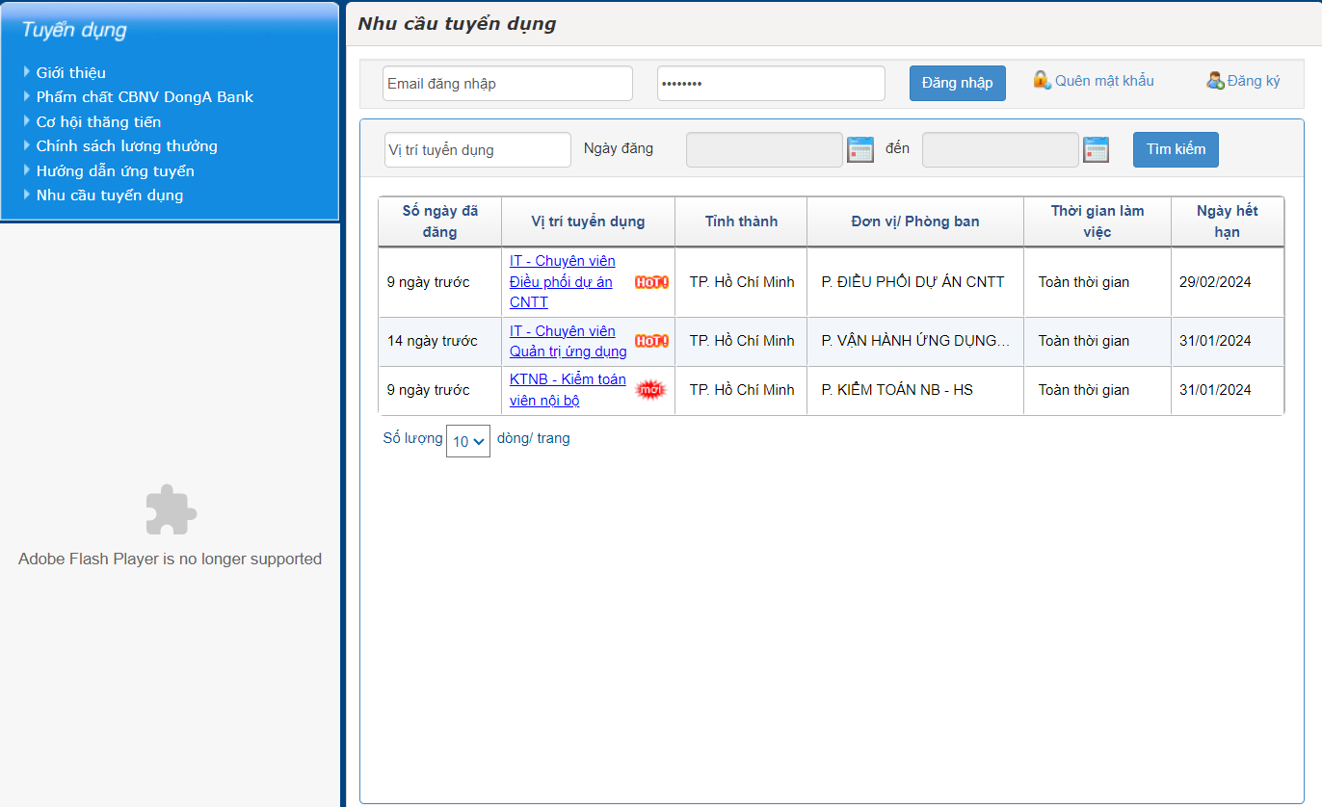1322x807 pixels.
Task: Click the Thời gian làm việc column header
Action: (x=1097, y=221)
